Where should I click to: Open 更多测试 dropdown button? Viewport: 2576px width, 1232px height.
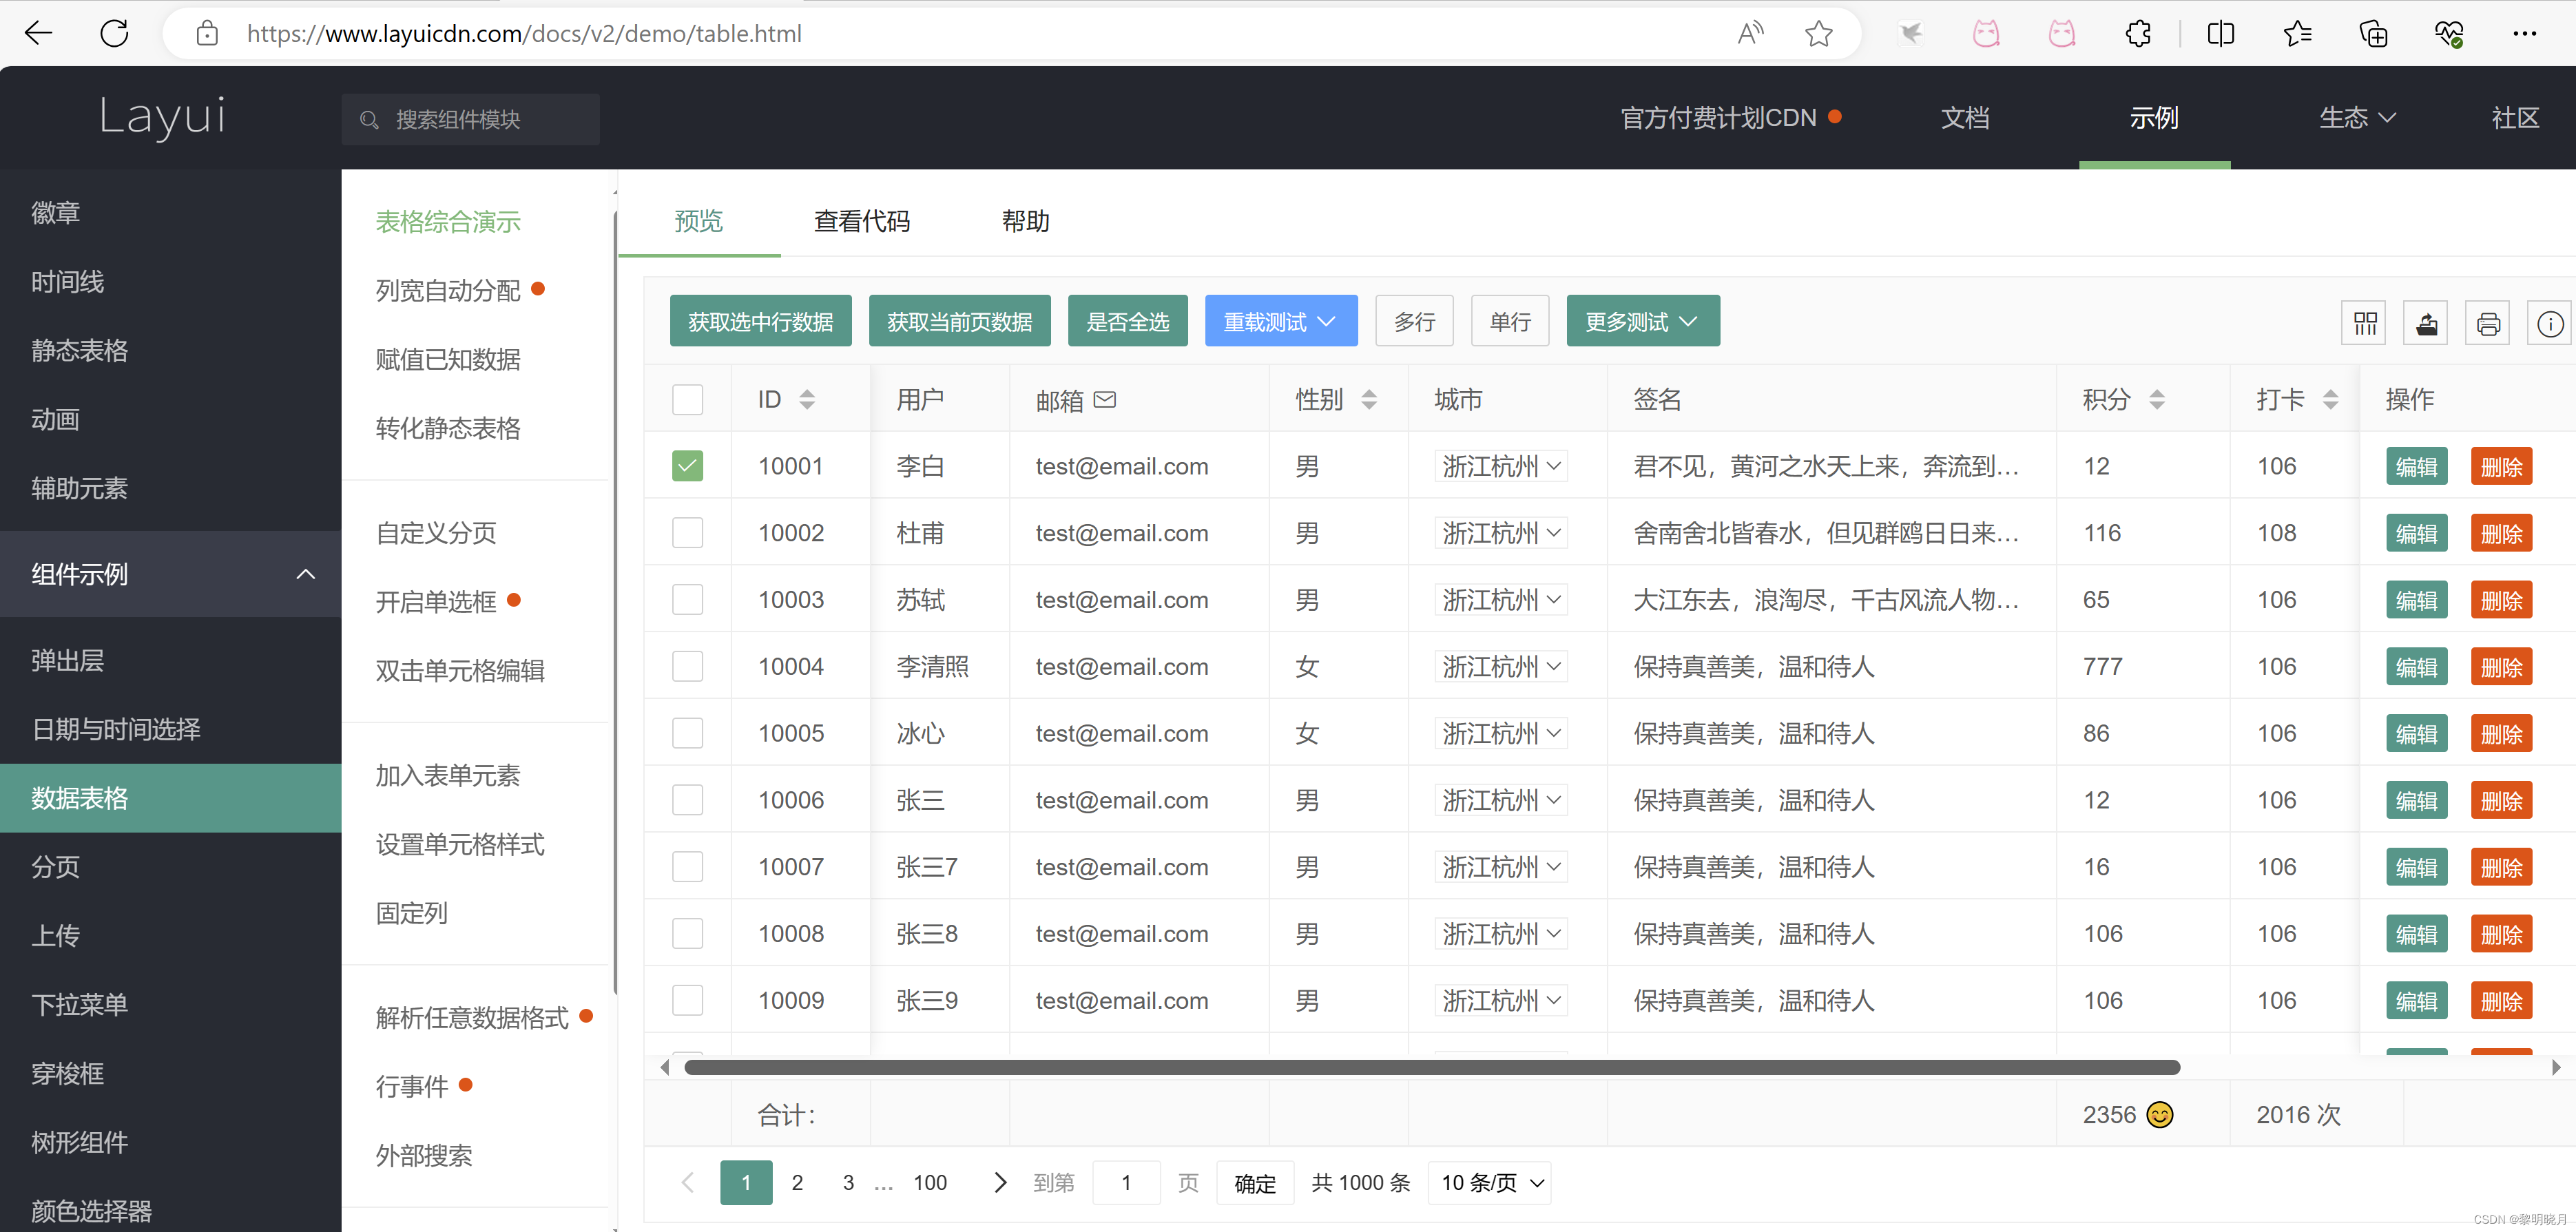1643,321
